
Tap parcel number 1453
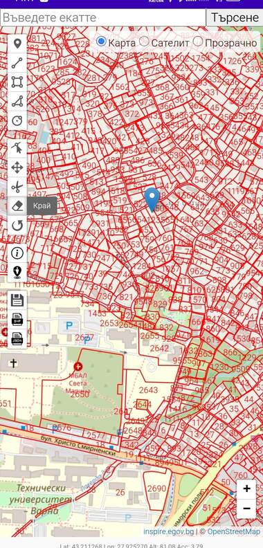coord(97,313)
